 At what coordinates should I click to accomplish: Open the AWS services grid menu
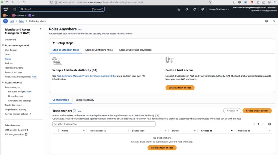(x=15, y=9)
